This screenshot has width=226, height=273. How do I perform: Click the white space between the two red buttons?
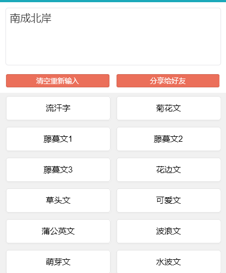pyautogui.click(x=113, y=81)
